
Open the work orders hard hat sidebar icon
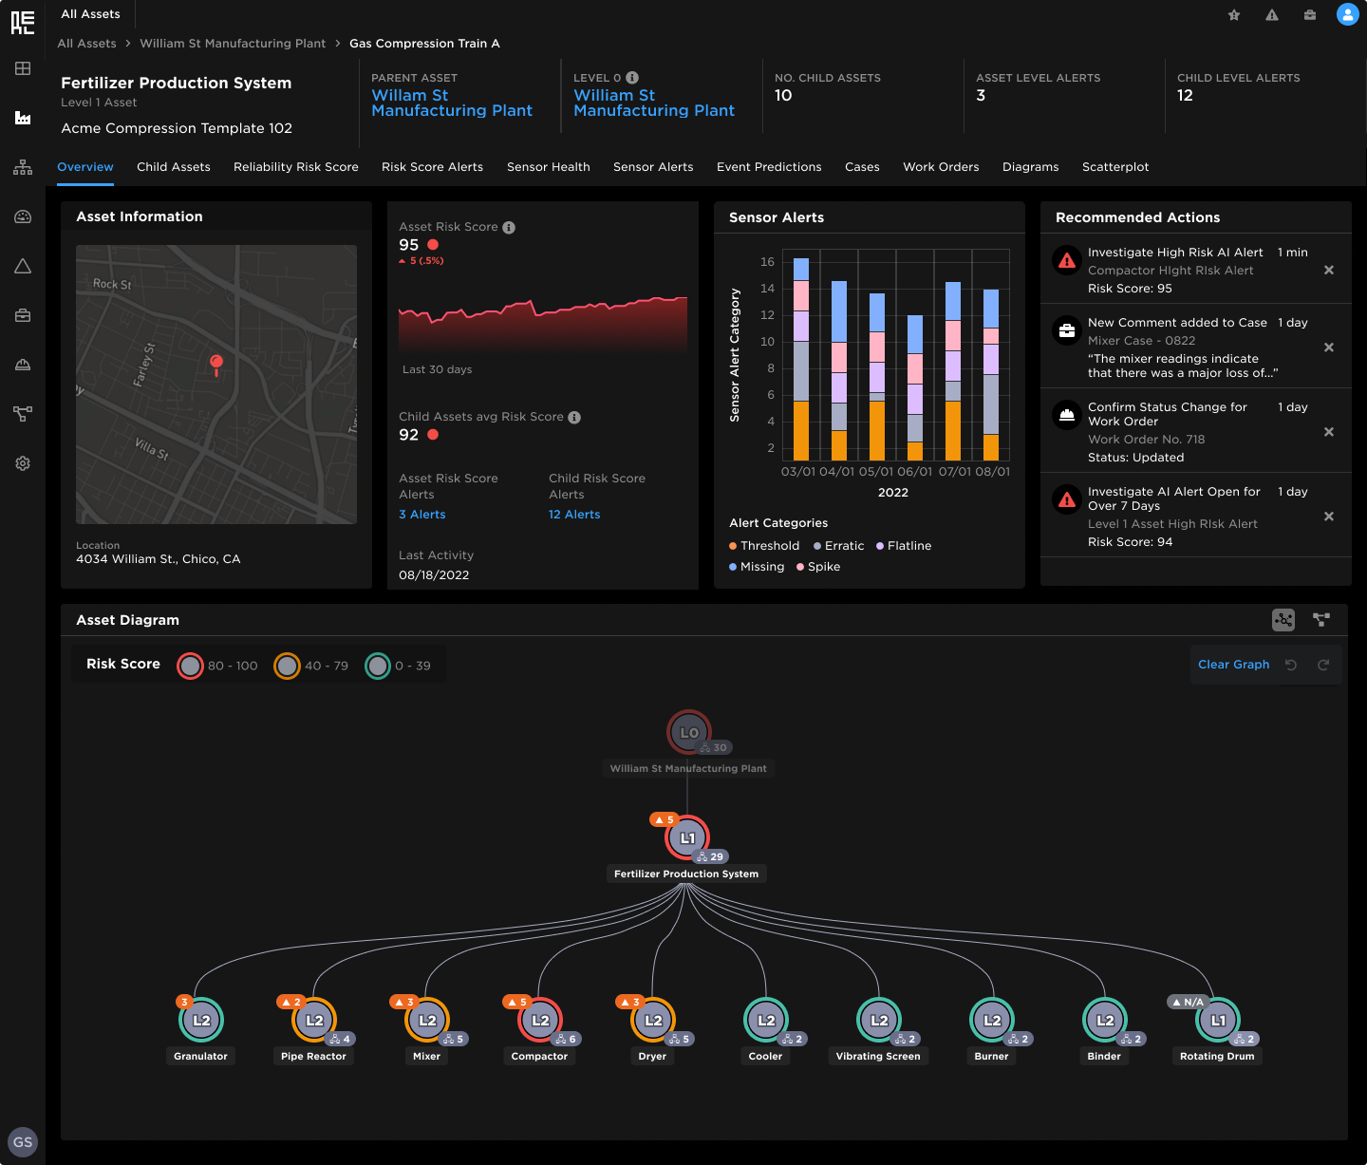click(23, 365)
